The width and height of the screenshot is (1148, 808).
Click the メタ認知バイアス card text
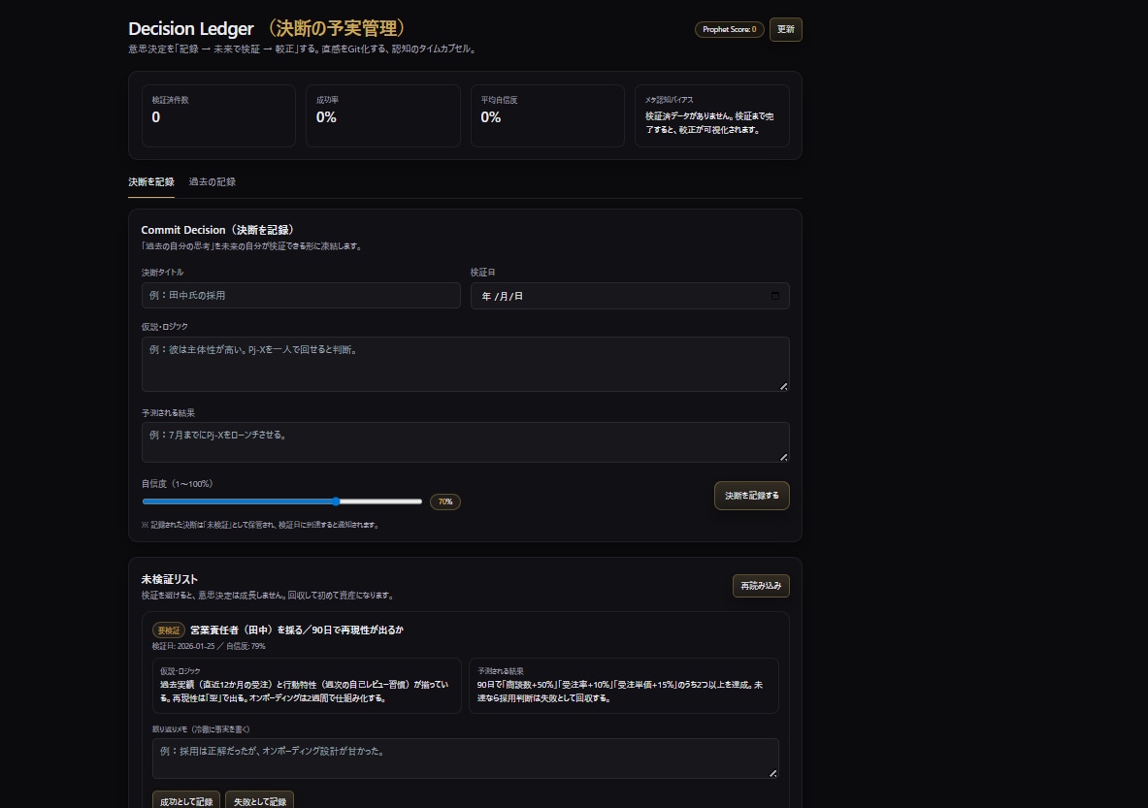[x=708, y=123]
